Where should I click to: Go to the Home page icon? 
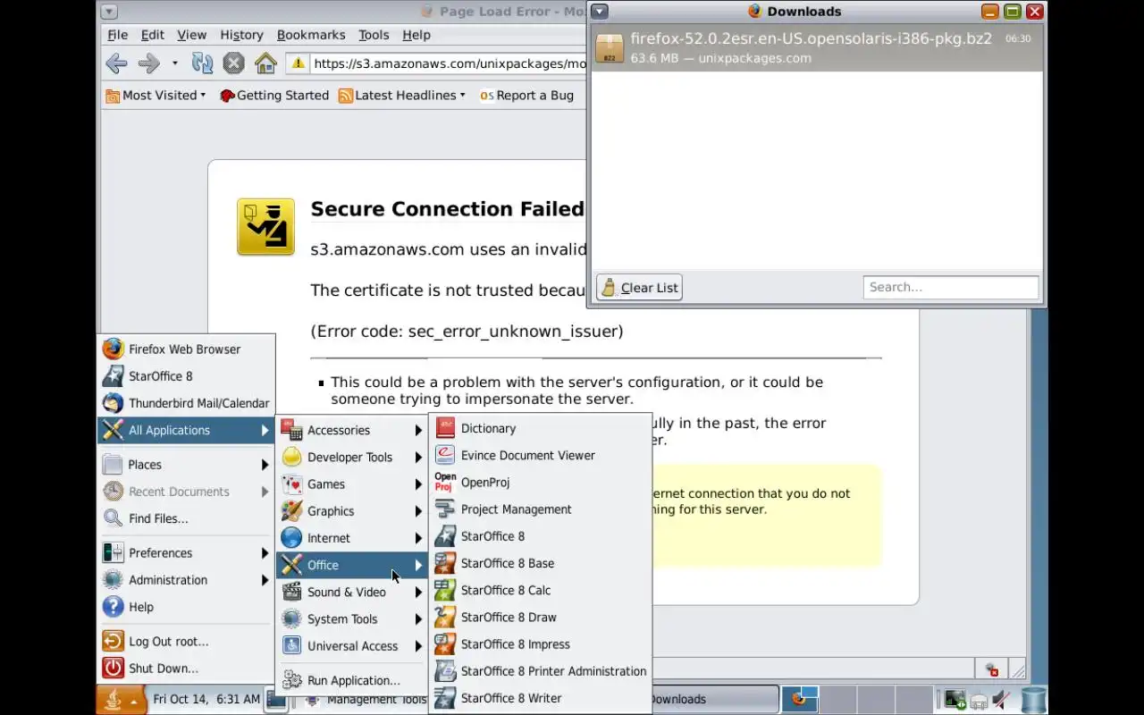coord(265,63)
